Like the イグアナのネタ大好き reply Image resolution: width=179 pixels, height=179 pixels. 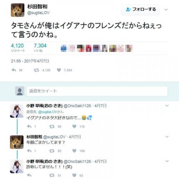pyautogui.click(x=74, y=126)
